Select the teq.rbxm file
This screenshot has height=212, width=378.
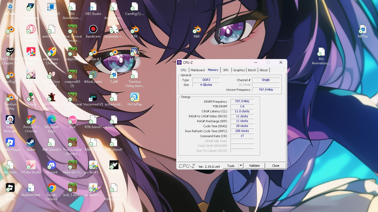pyautogui.click(x=10, y=167)
